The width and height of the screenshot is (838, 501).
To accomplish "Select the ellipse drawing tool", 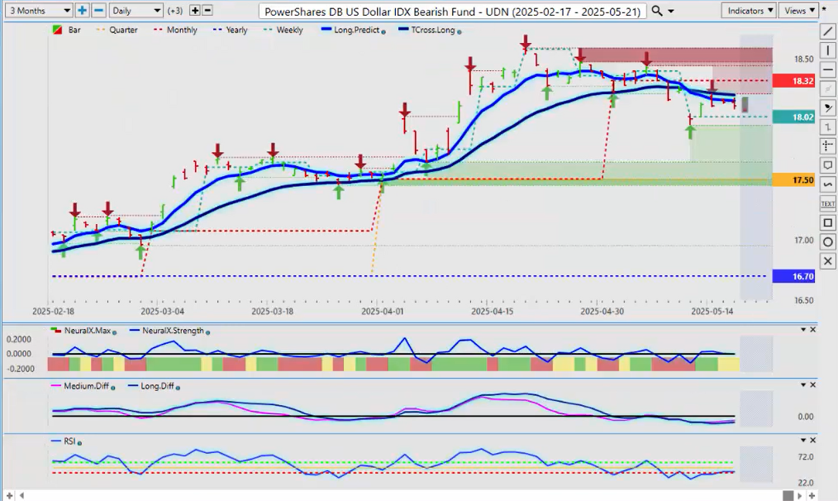I will [x=827, y=241].
